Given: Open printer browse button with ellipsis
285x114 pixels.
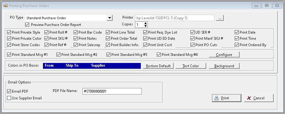Looking at the screenshot, I should pos(220,18).
